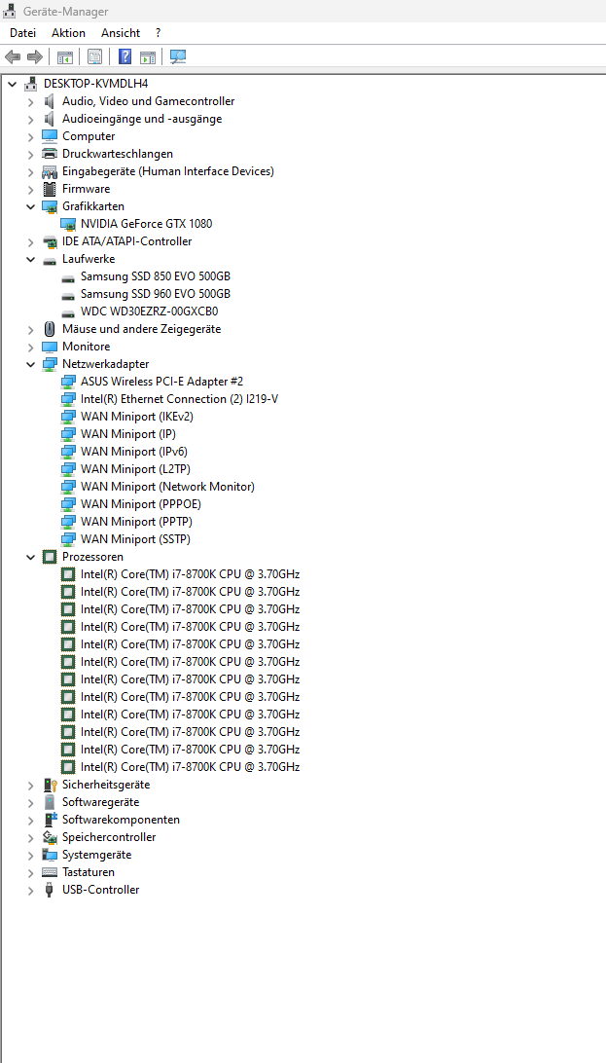
Task: Toggle the console tree toolbar icon
Action: [x=64, y=56]
